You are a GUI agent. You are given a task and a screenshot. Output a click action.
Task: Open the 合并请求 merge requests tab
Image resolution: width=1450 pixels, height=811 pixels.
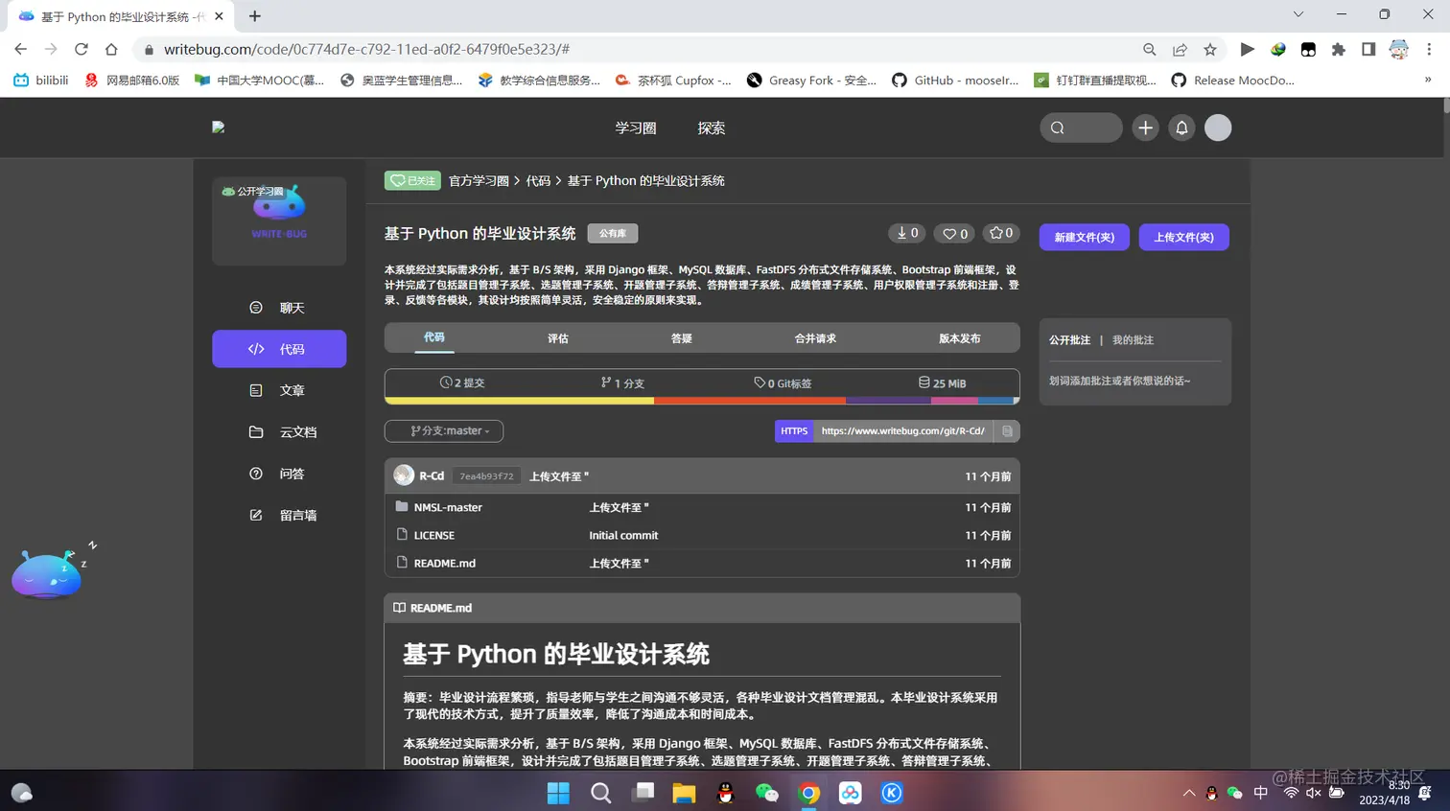[x=815, y=338]
